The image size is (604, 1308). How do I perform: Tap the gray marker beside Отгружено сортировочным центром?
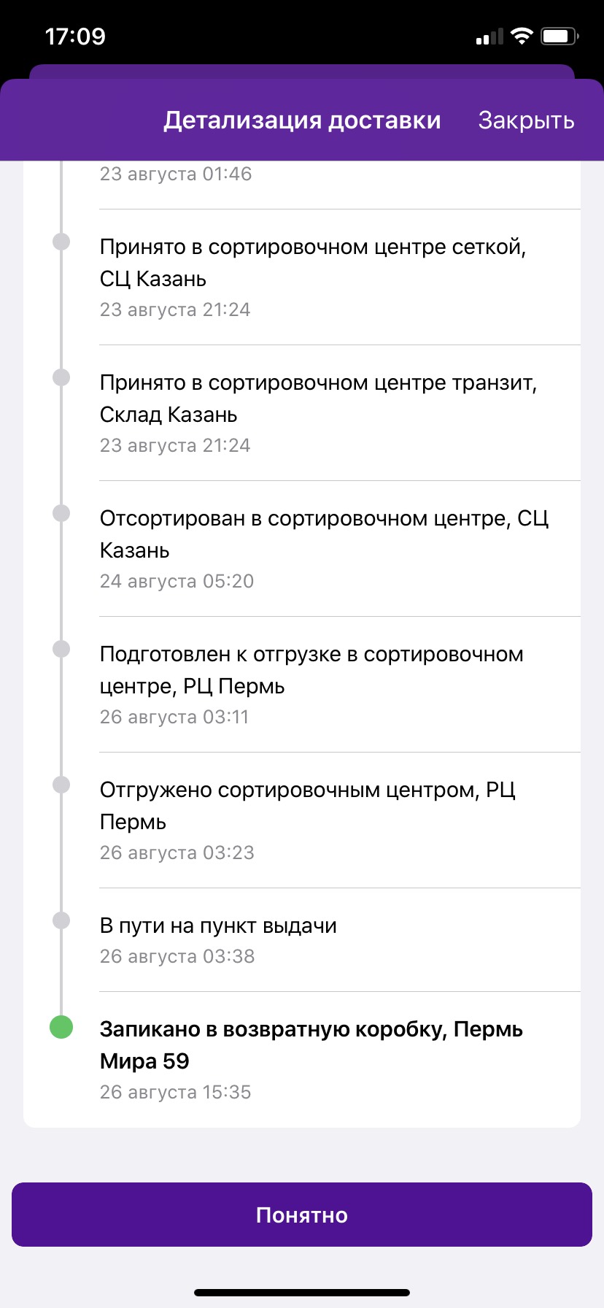point(61,785)
